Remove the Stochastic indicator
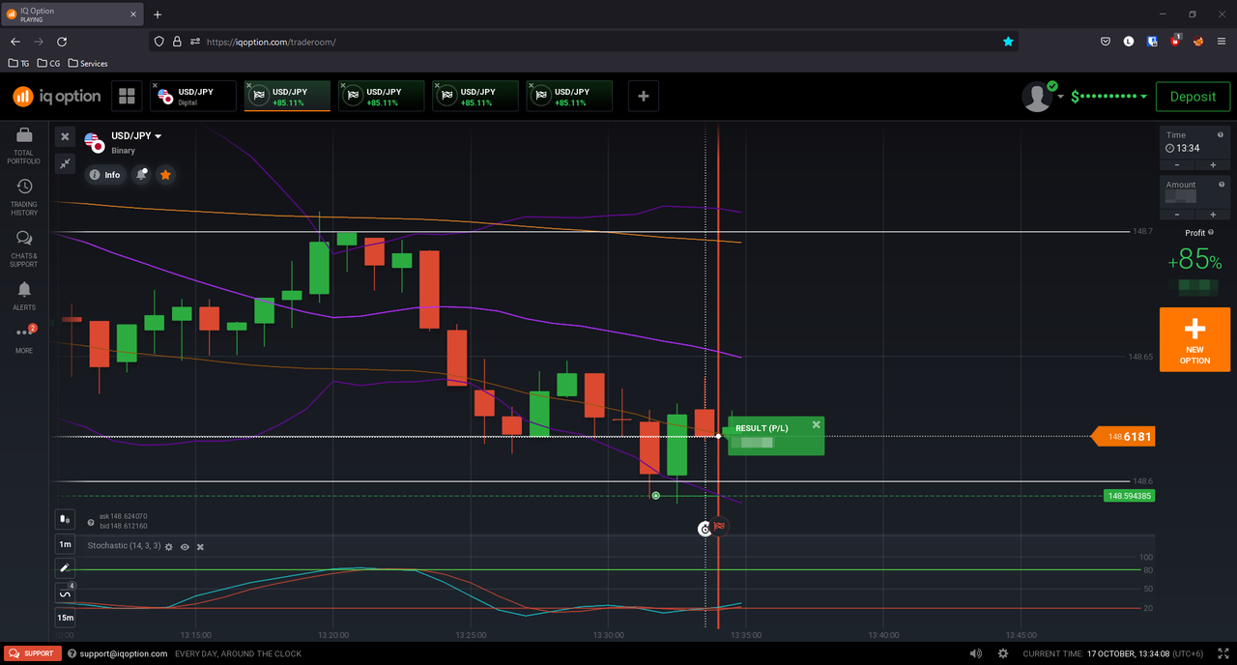1237x665 pixels. tap(200, 546)
